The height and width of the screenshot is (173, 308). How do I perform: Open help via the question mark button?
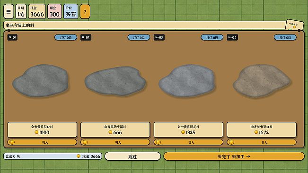85,12
